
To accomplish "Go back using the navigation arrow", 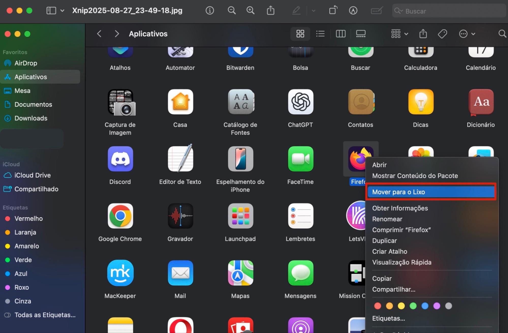I will (x=99, y=33).
